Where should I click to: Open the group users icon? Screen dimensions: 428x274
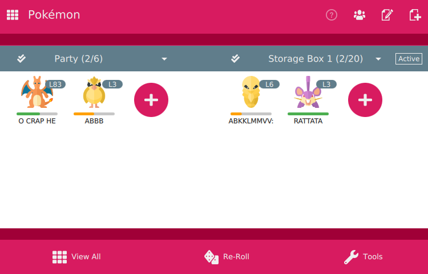coord(360,15)
